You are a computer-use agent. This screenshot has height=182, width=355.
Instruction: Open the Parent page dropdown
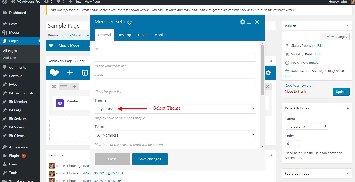tap(307, 126)
